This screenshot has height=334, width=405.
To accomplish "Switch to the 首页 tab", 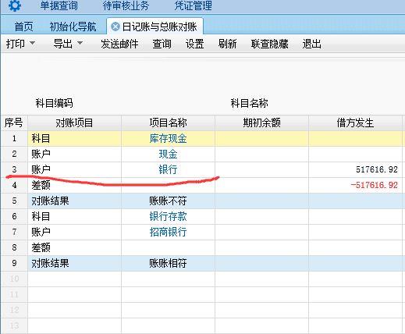I will (23, 27).
